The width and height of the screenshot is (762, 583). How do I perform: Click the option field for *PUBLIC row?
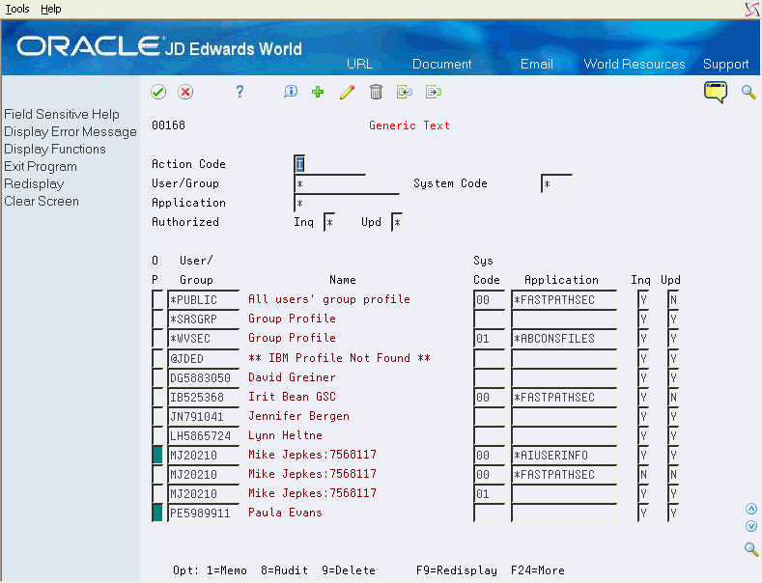[x=157, y=300]
